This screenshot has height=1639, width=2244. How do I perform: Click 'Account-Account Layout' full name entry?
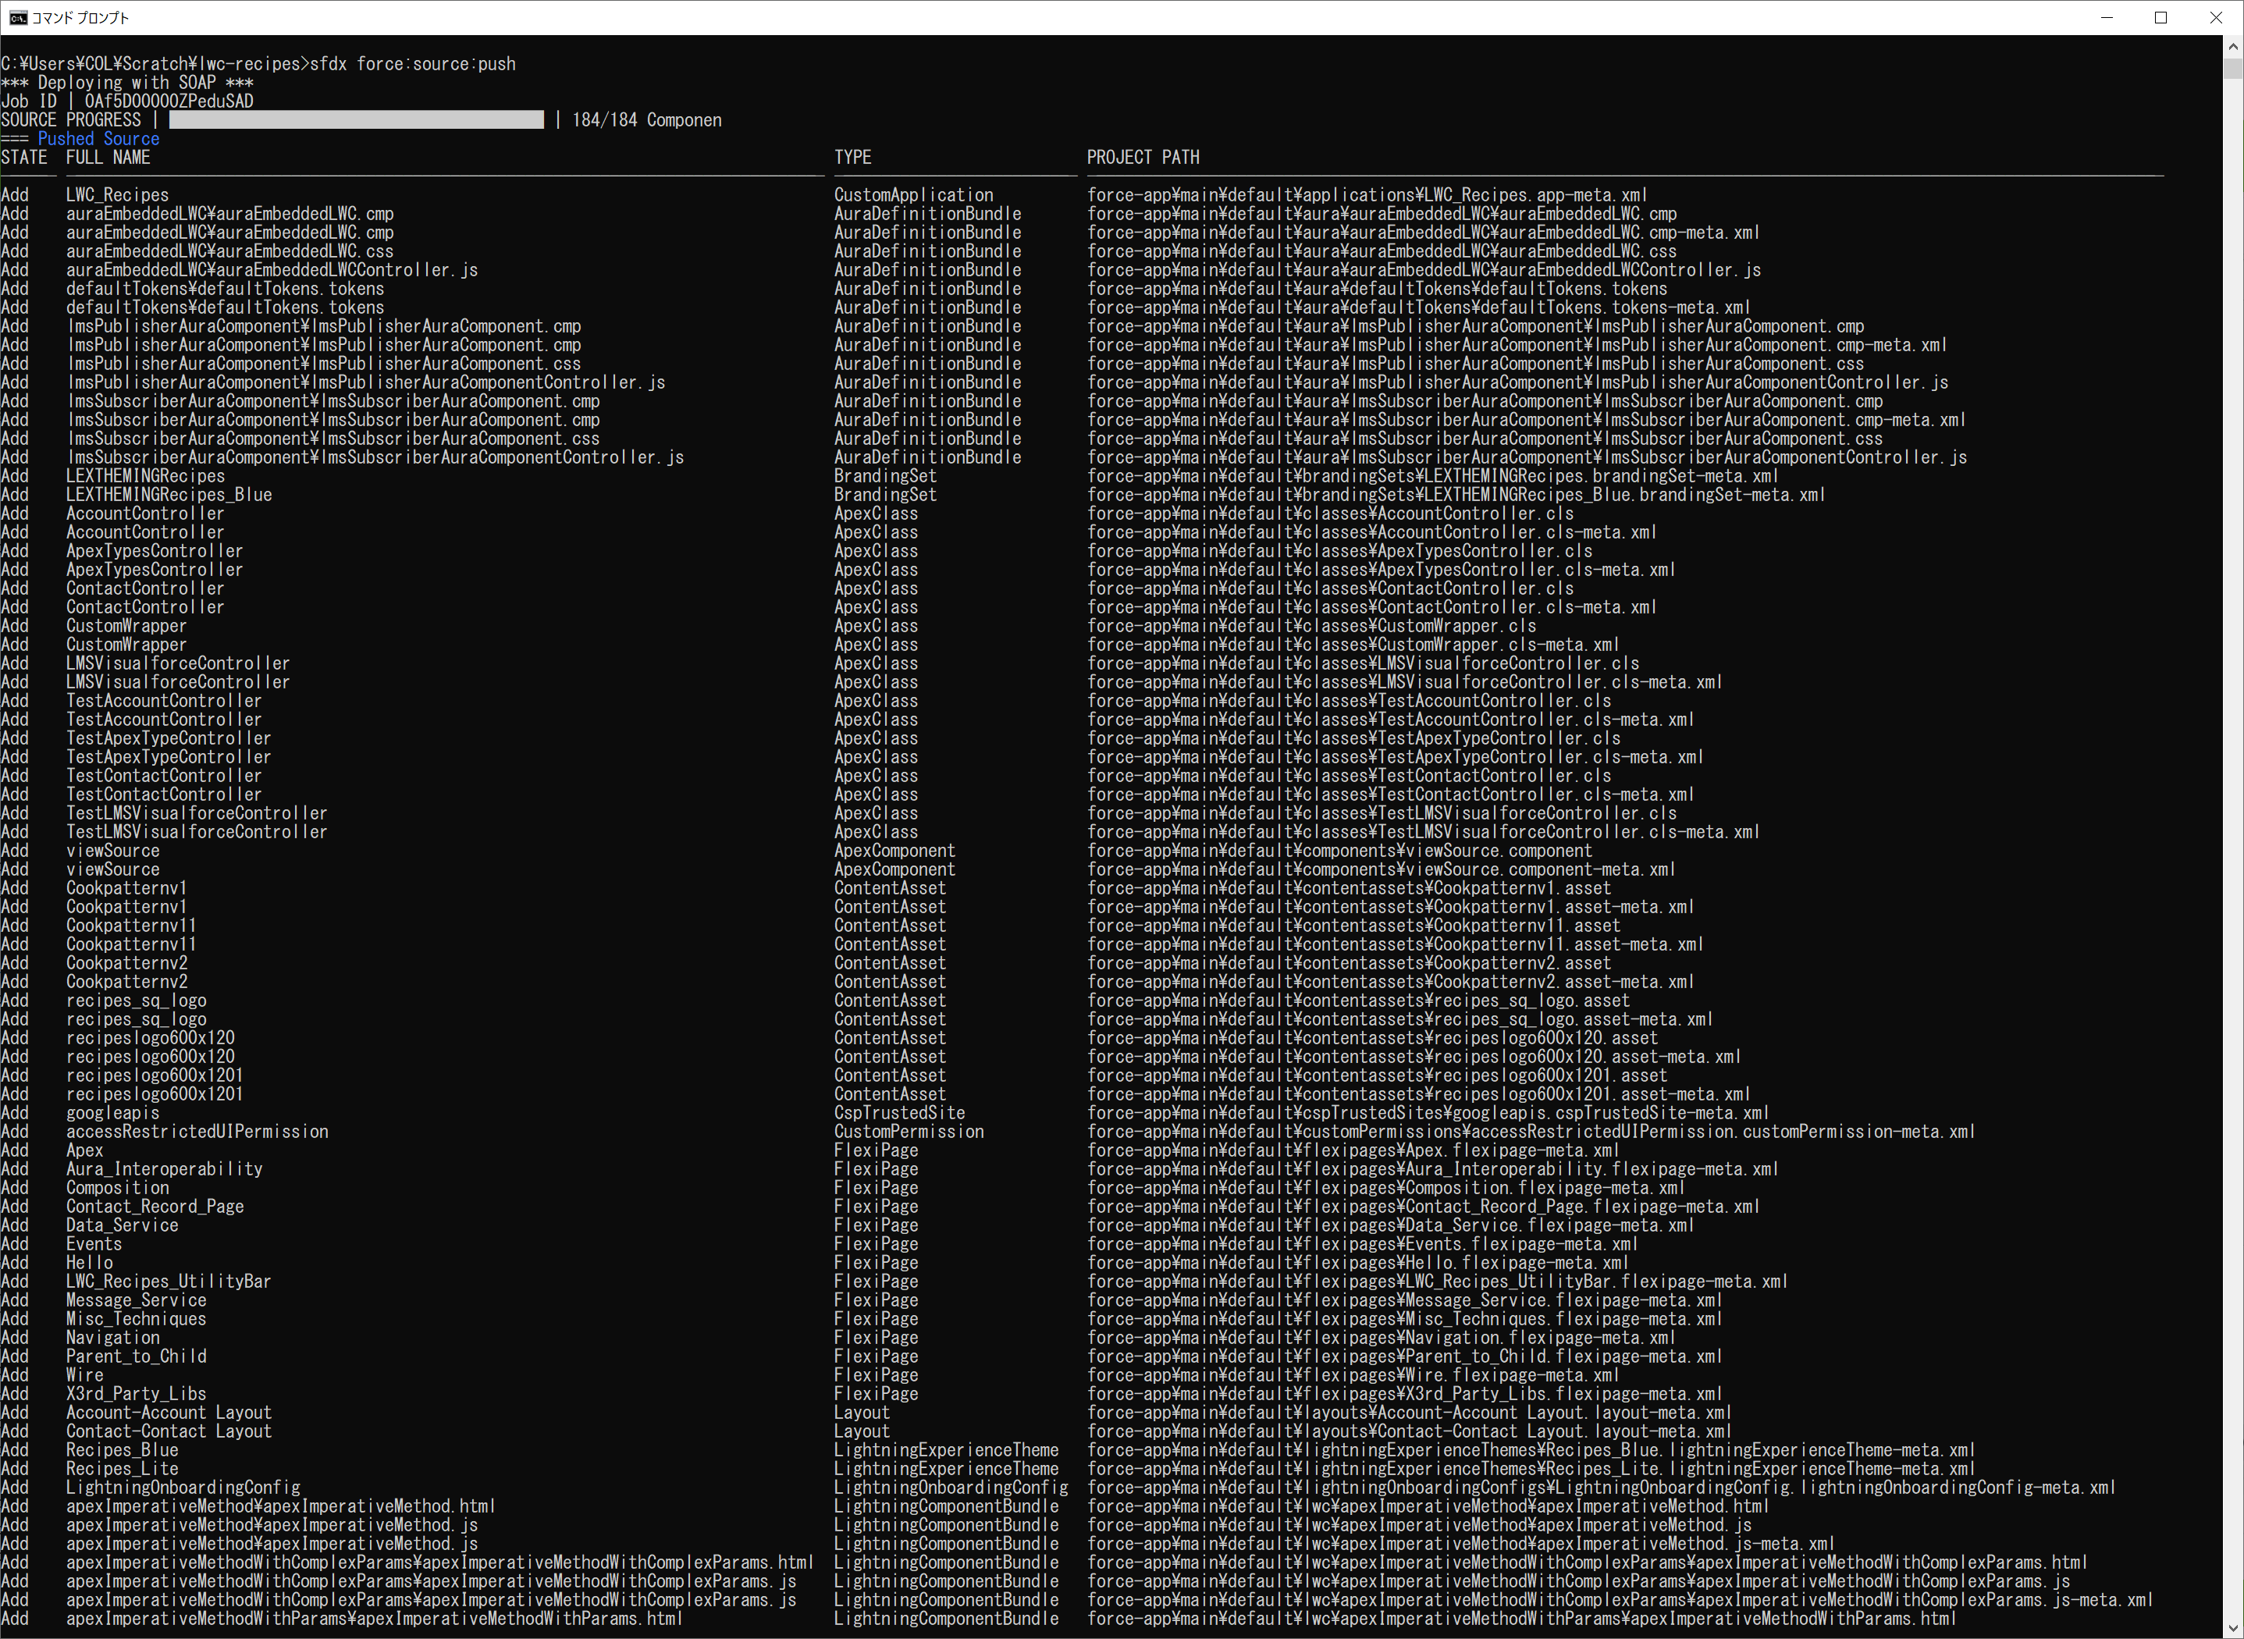[169, 1413]
